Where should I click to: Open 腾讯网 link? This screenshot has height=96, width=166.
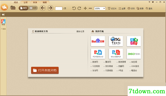click(108, 62)
